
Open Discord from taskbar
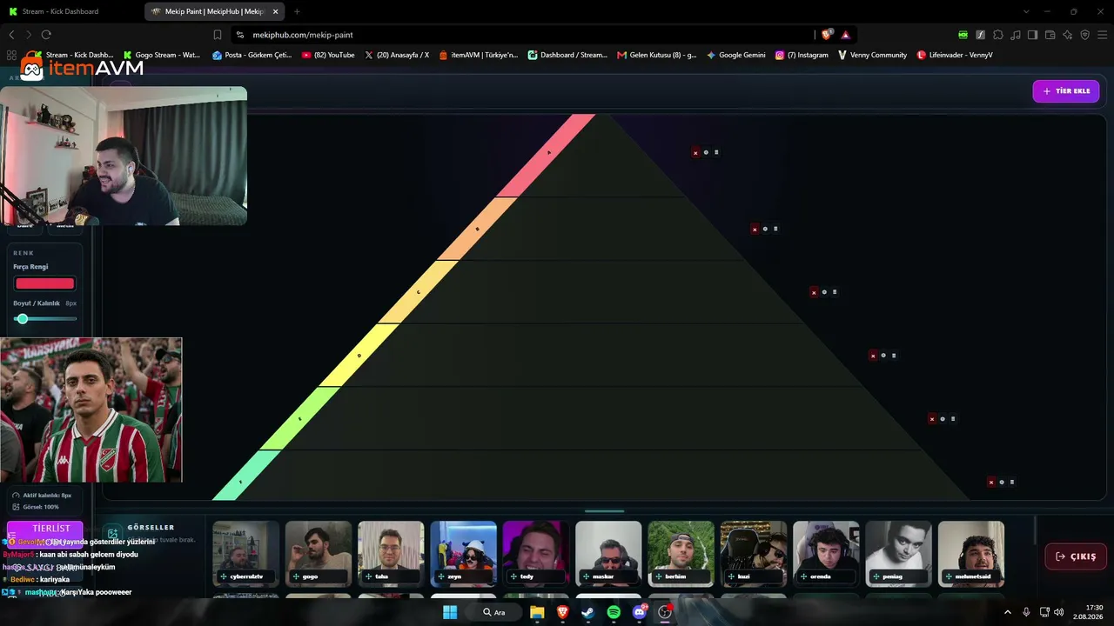[x=640, y=612]
